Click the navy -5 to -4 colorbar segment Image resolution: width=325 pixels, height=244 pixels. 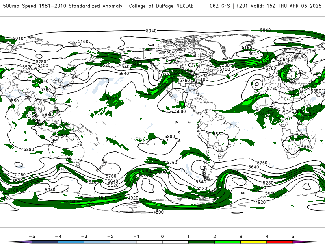pos(45,242)
